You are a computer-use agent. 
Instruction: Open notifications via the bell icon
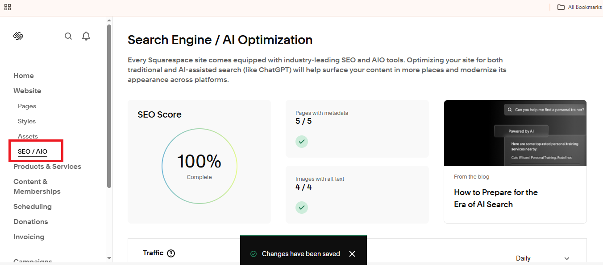(x=86, y=36)
